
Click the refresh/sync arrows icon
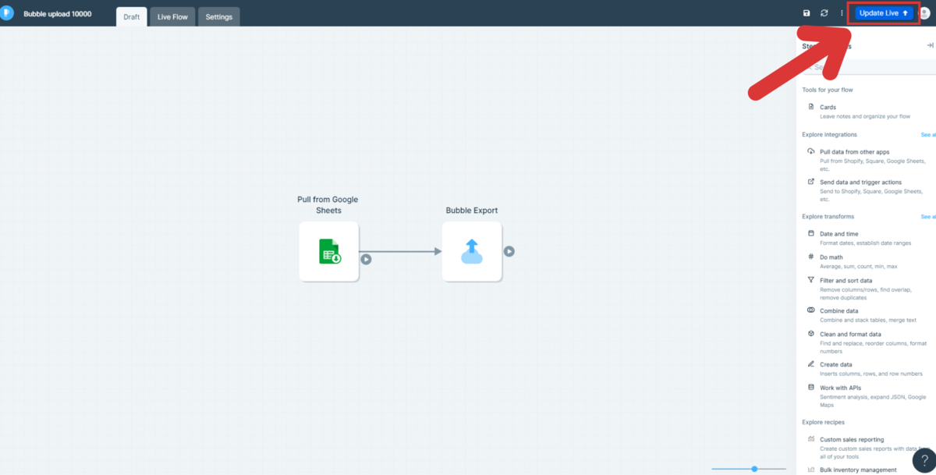point(824,13)
